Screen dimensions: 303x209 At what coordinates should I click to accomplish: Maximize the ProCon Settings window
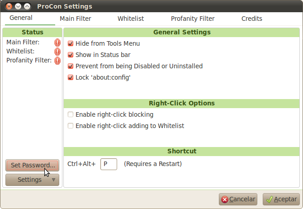click(27, 6)
